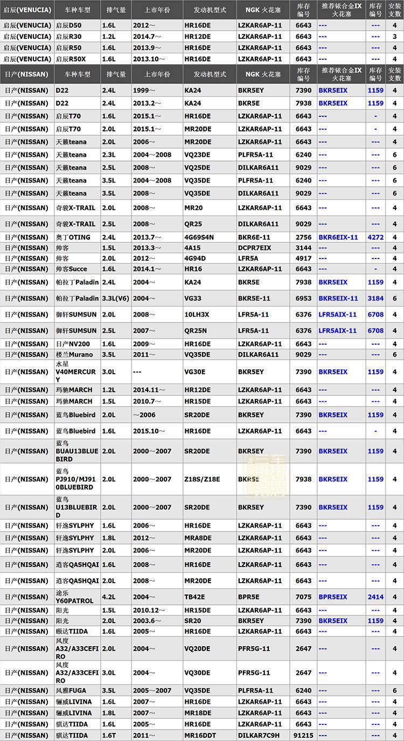Open the blue BKR5EIX-11 link
This screenshot has height=741, width=404.
point(338,298)
